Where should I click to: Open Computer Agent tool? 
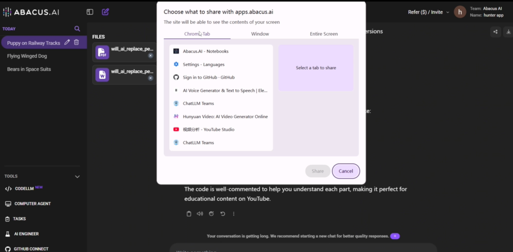[28, 203]
